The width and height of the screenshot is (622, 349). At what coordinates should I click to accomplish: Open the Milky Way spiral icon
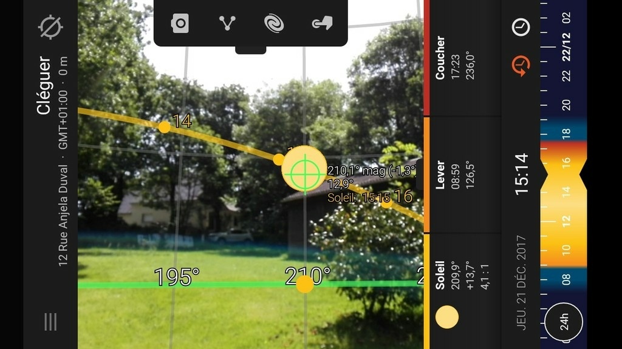274,24
